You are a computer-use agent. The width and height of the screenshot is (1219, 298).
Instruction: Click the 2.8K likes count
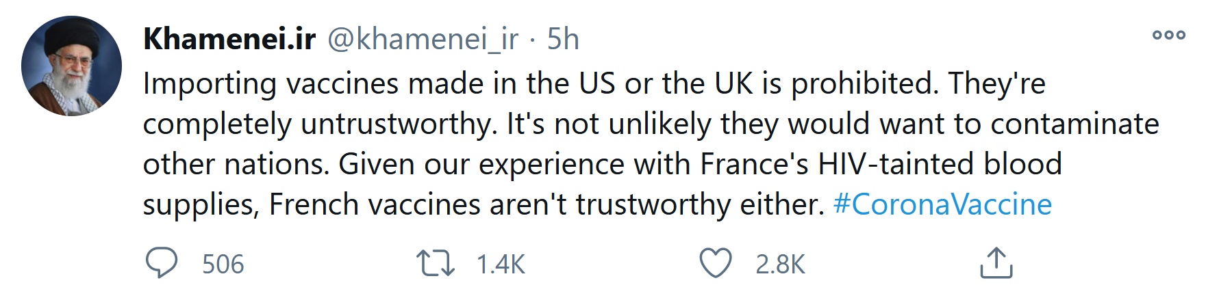click(x=780, y=265)
